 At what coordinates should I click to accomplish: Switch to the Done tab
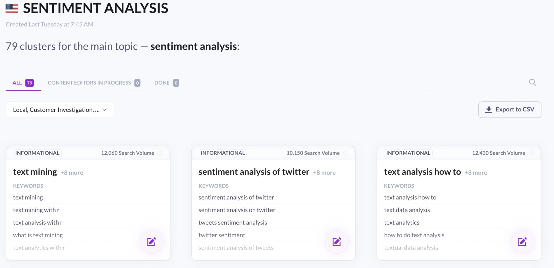tap(167, 83)
